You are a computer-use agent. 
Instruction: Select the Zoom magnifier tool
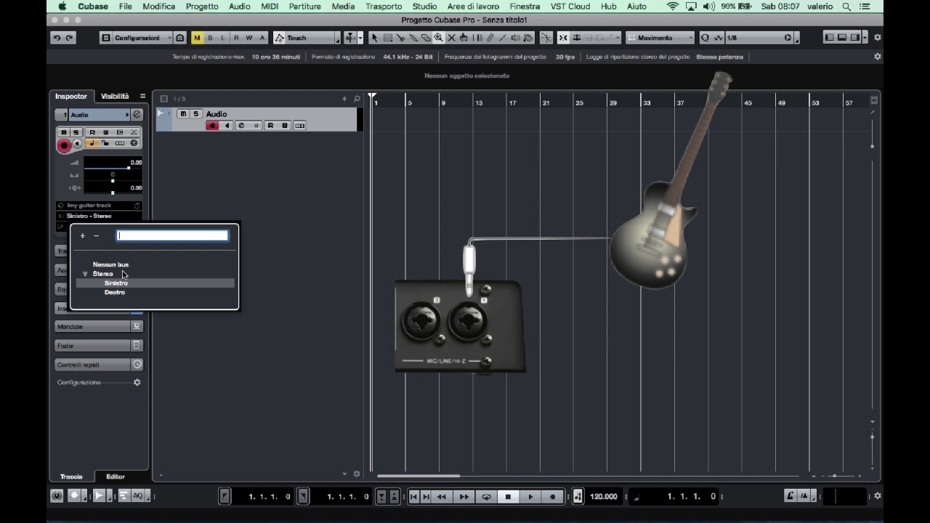coord(439,38)
